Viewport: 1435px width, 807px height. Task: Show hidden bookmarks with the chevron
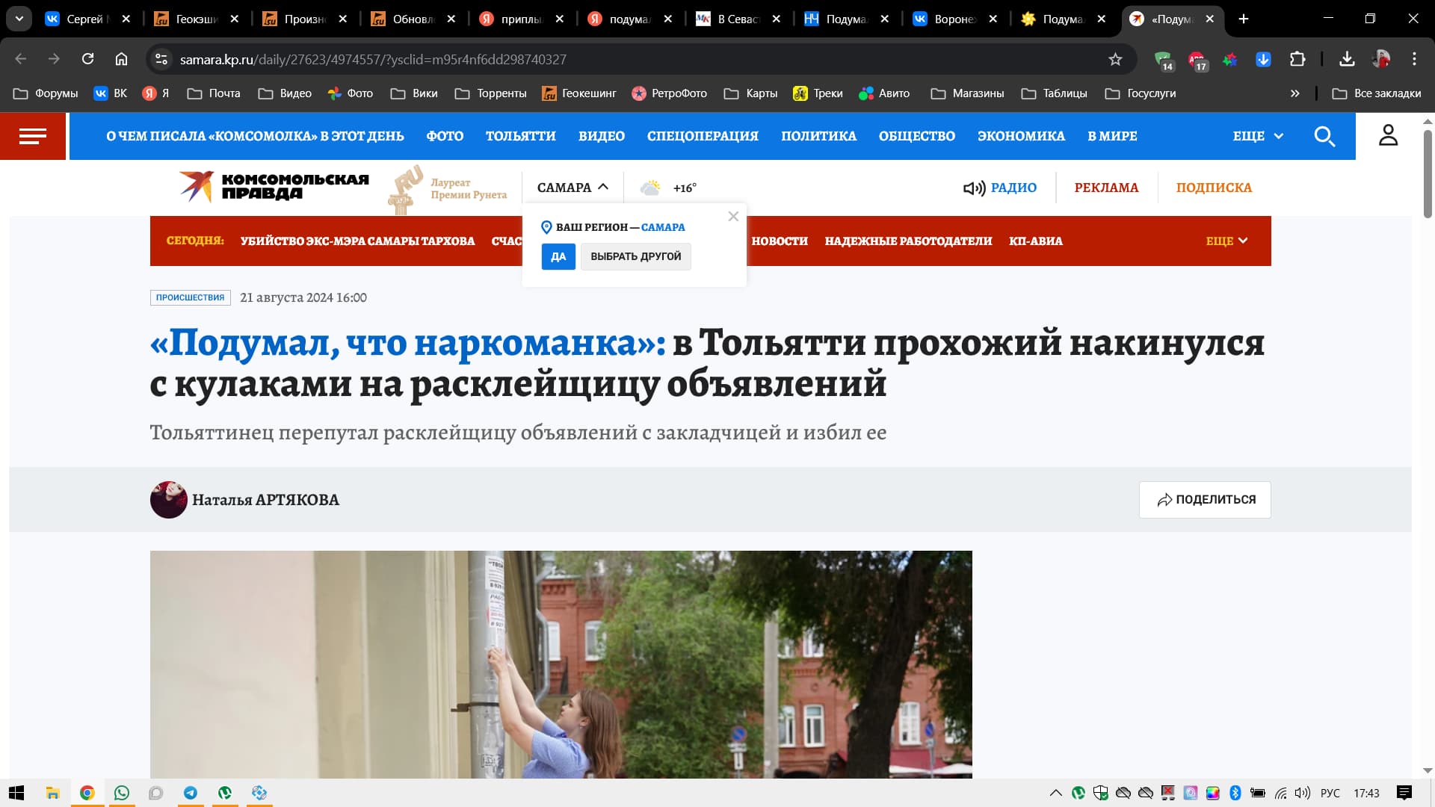coord(1294,93)
